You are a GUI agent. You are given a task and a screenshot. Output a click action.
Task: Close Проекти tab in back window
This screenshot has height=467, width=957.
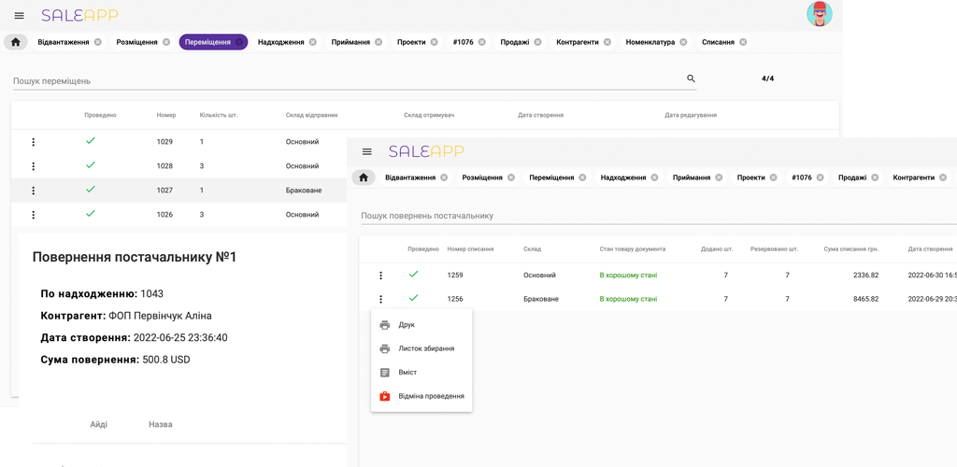(x=434, y=42)
